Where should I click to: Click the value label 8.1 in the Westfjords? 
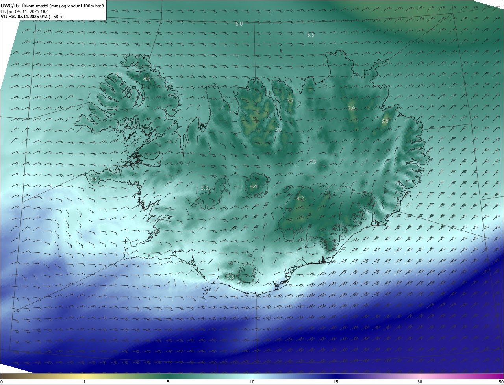tap(119, 74)
